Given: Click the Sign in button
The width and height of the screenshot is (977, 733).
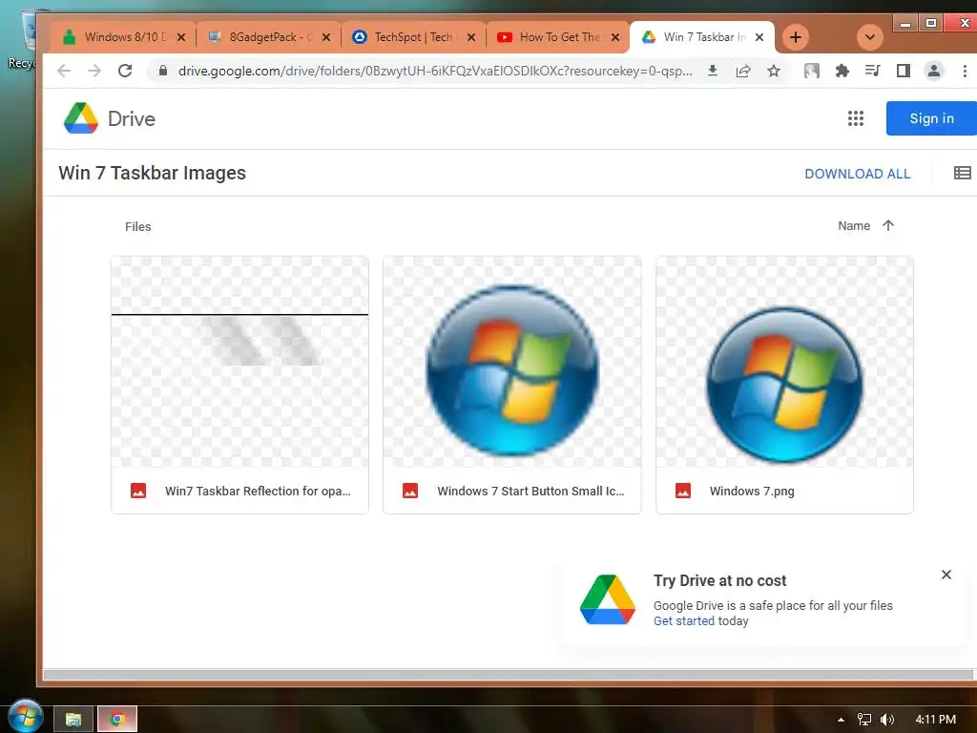Looking at the screenshot, I should pos(931,118).
